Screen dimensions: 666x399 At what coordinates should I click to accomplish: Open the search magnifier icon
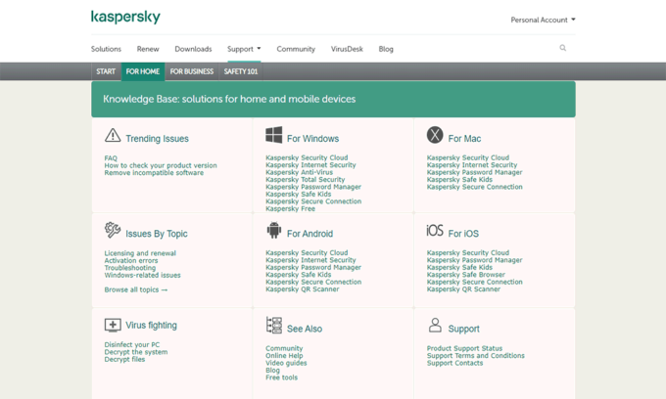[563, 48]
